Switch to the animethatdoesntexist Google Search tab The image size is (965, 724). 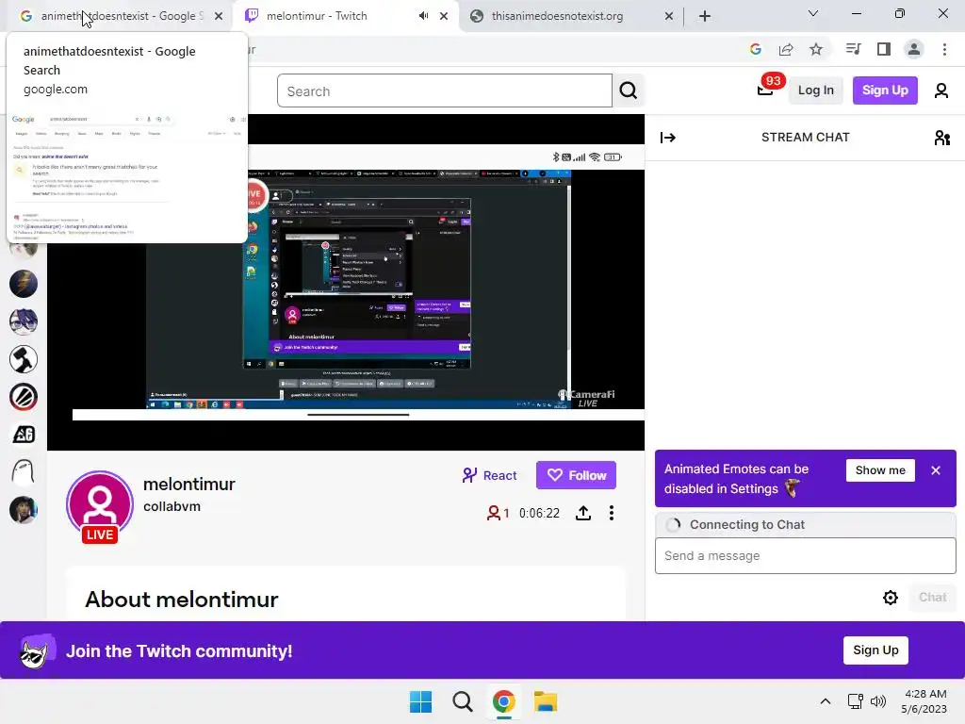117,16
